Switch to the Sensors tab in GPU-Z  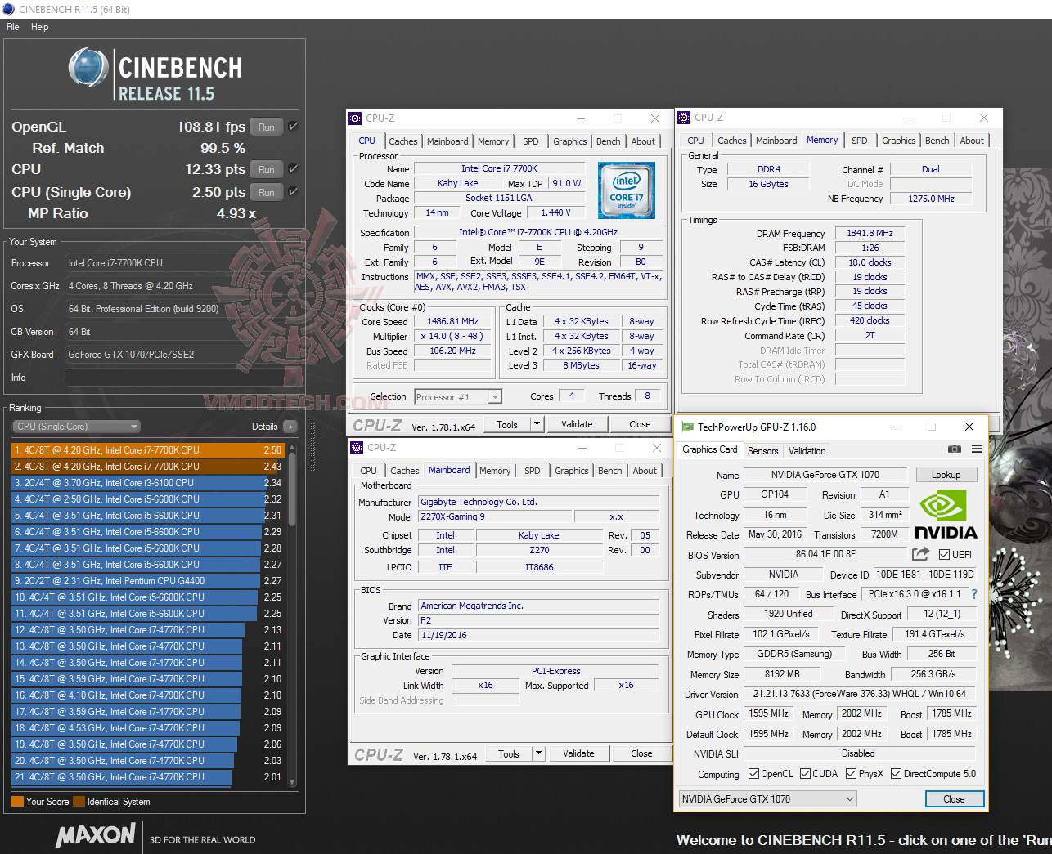pyautogui.click(x=762, y=450)
